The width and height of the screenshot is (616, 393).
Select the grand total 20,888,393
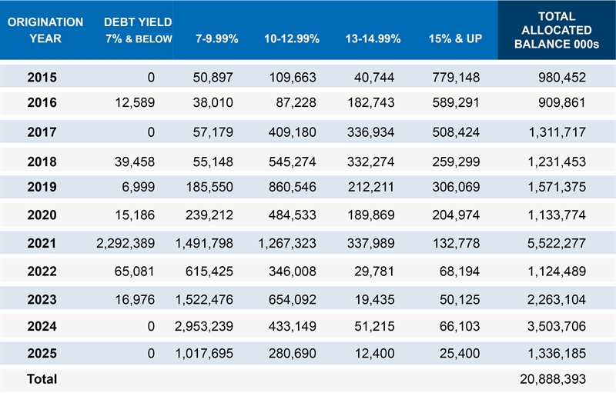coord(553,379)
